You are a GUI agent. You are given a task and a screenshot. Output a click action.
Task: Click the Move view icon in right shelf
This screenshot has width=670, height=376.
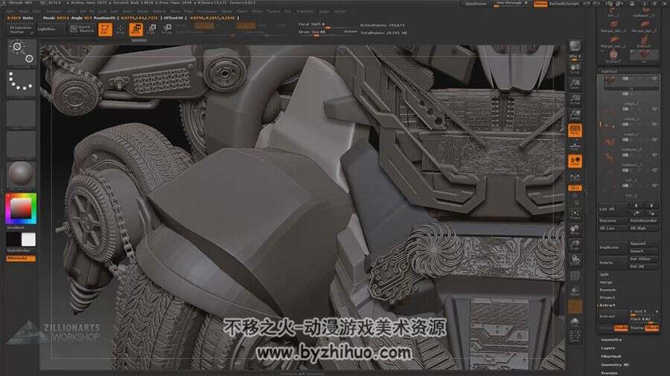pos(575,230)
